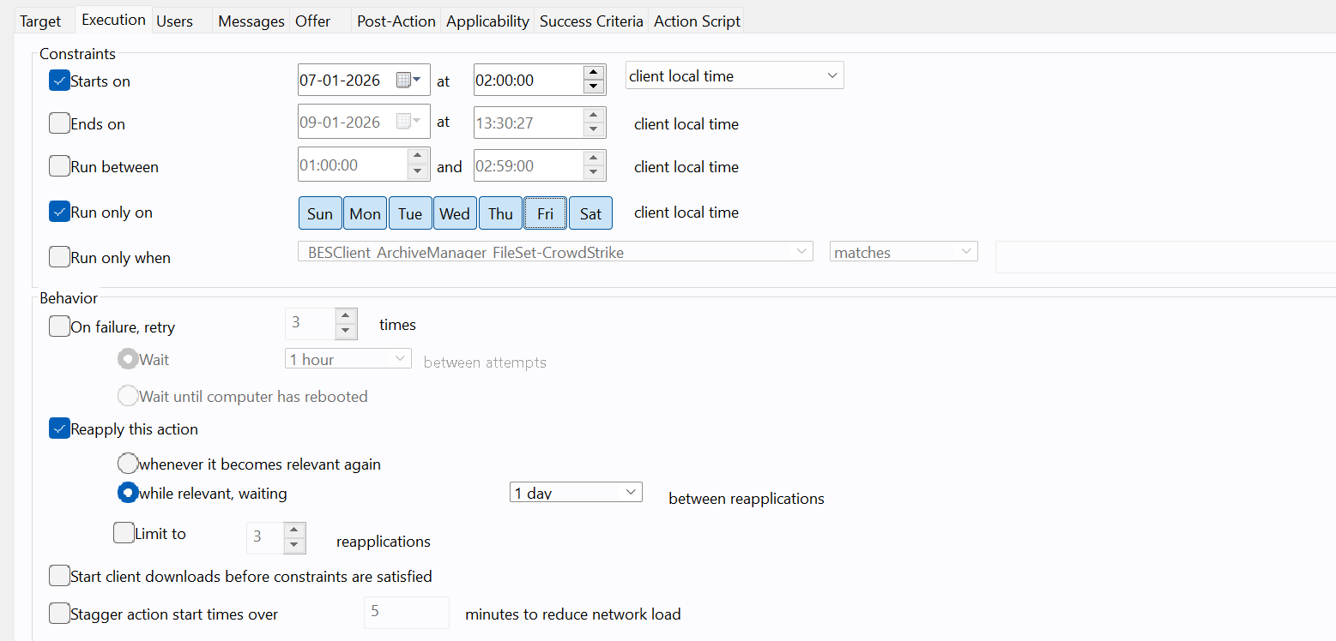This screenshot has height=641, width=1336.
Task: Switch to the Action Script tab
Action: (696, 21)
